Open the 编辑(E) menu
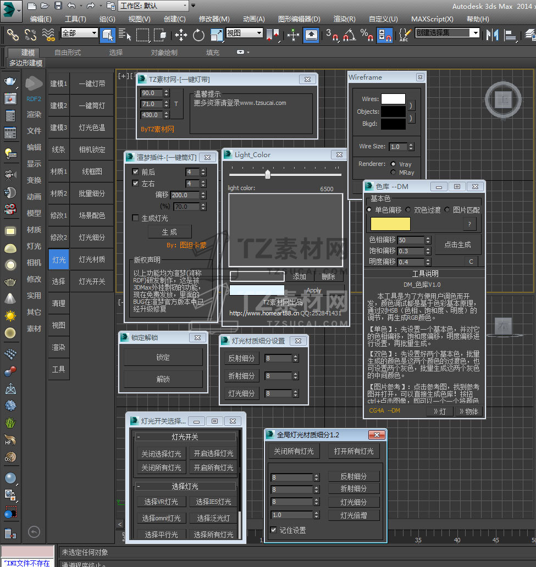This screenshot has height=567, width=536. [x=41, y=19]
